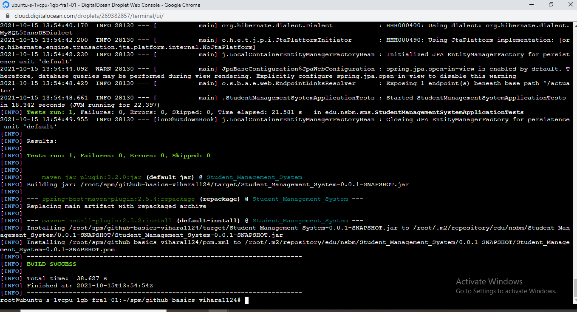Click the green BUILD SUCCESS log line
The image size is (577, 312).
[50, 264]
